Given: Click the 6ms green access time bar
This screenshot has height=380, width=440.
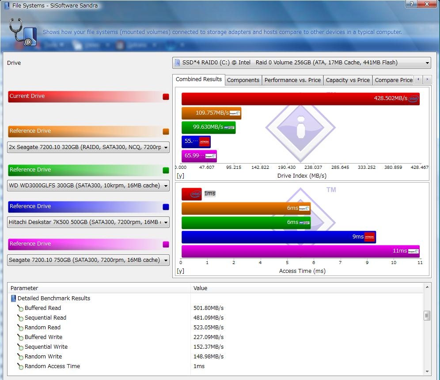Looking at the screenshot, I should click(246, 223).
